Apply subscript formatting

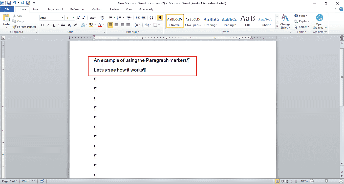[x=69, y=25]
